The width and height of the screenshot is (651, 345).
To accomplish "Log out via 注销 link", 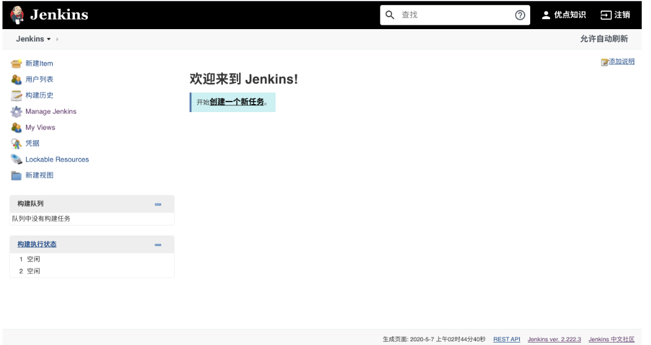I will coord(622,15).
